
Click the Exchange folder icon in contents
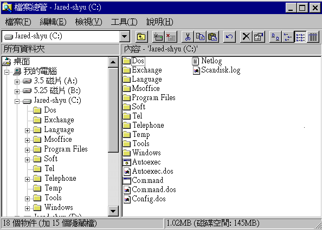pyautogui.click(x=127, y=70)
